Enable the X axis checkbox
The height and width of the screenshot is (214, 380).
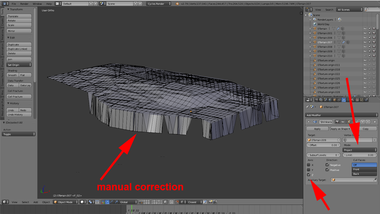point(308,165)
